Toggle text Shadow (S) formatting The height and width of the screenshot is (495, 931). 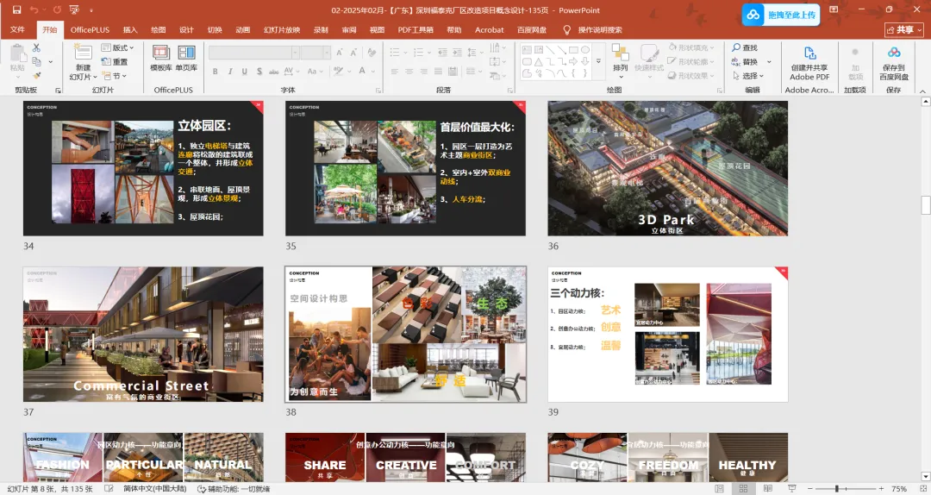point(259,72)
